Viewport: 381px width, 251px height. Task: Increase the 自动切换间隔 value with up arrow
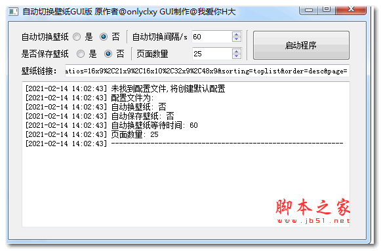pos(237,34)
